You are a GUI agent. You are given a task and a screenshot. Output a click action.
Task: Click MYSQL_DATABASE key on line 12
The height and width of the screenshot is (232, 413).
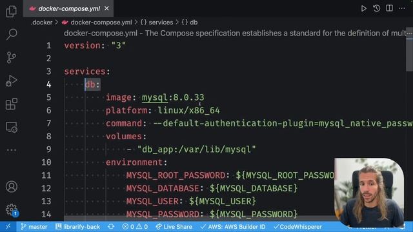pyautogui.click(x=163, y=188)
